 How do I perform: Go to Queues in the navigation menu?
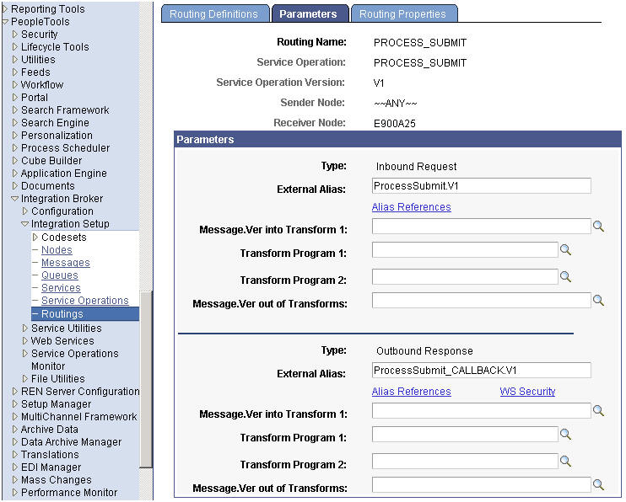(x=60, y=275)
